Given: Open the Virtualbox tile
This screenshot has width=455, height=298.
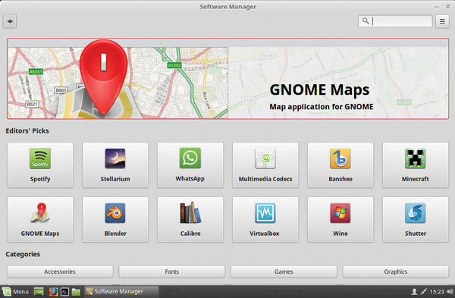Looking at the screenshot, I should click(265, 219).
